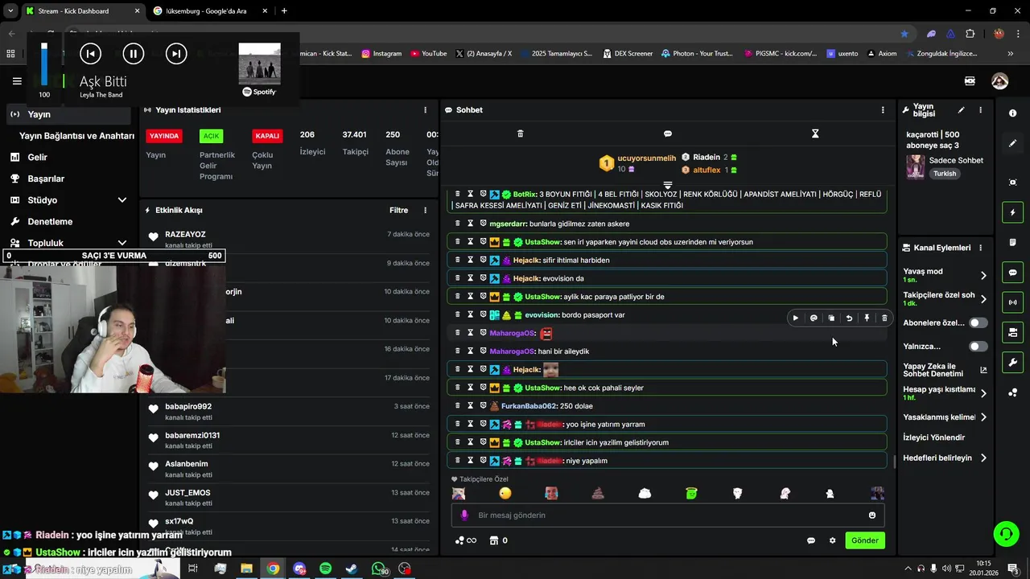Pause the Spotify track Aşk Bitti

[133, 54]
